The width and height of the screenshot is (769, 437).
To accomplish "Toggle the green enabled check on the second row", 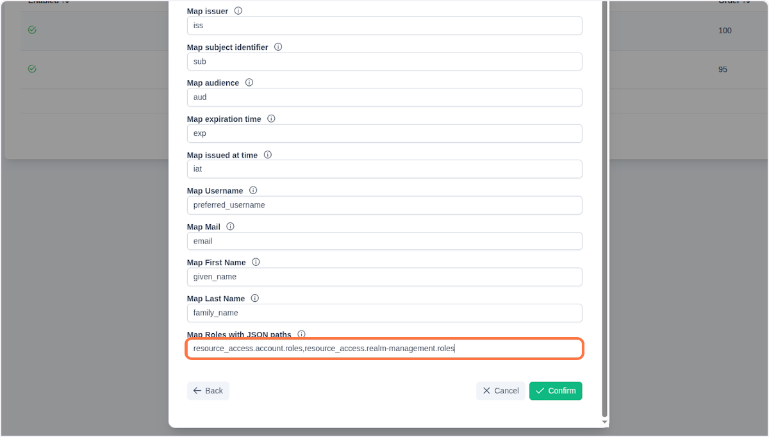I will tap(32, 69).
